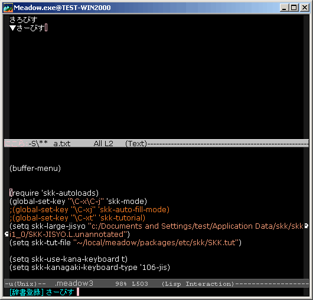The height and width of the screenshot is (300, 313).
Task: Maximize the Meadow window
Action: tap(294, 8)
